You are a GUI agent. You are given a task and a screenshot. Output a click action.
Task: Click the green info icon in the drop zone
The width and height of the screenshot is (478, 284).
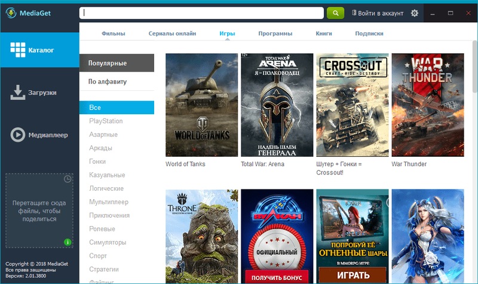click(x=68, y=242)
